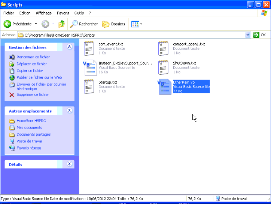Collapse the Gestion des fichiers panel
Screen dimensions: 271x204
70,47
